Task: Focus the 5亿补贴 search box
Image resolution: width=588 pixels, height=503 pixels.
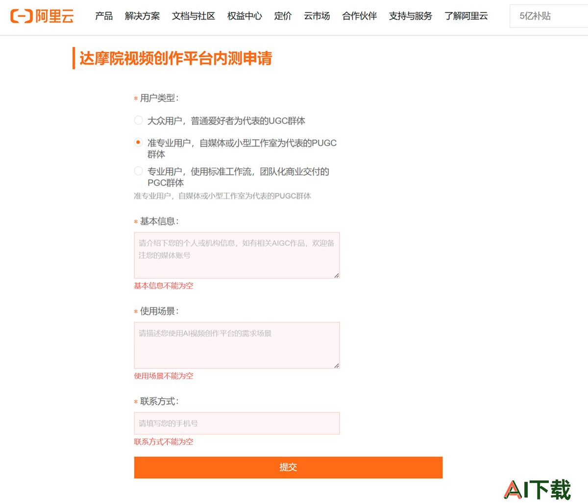Action: [x=549, y=16]
